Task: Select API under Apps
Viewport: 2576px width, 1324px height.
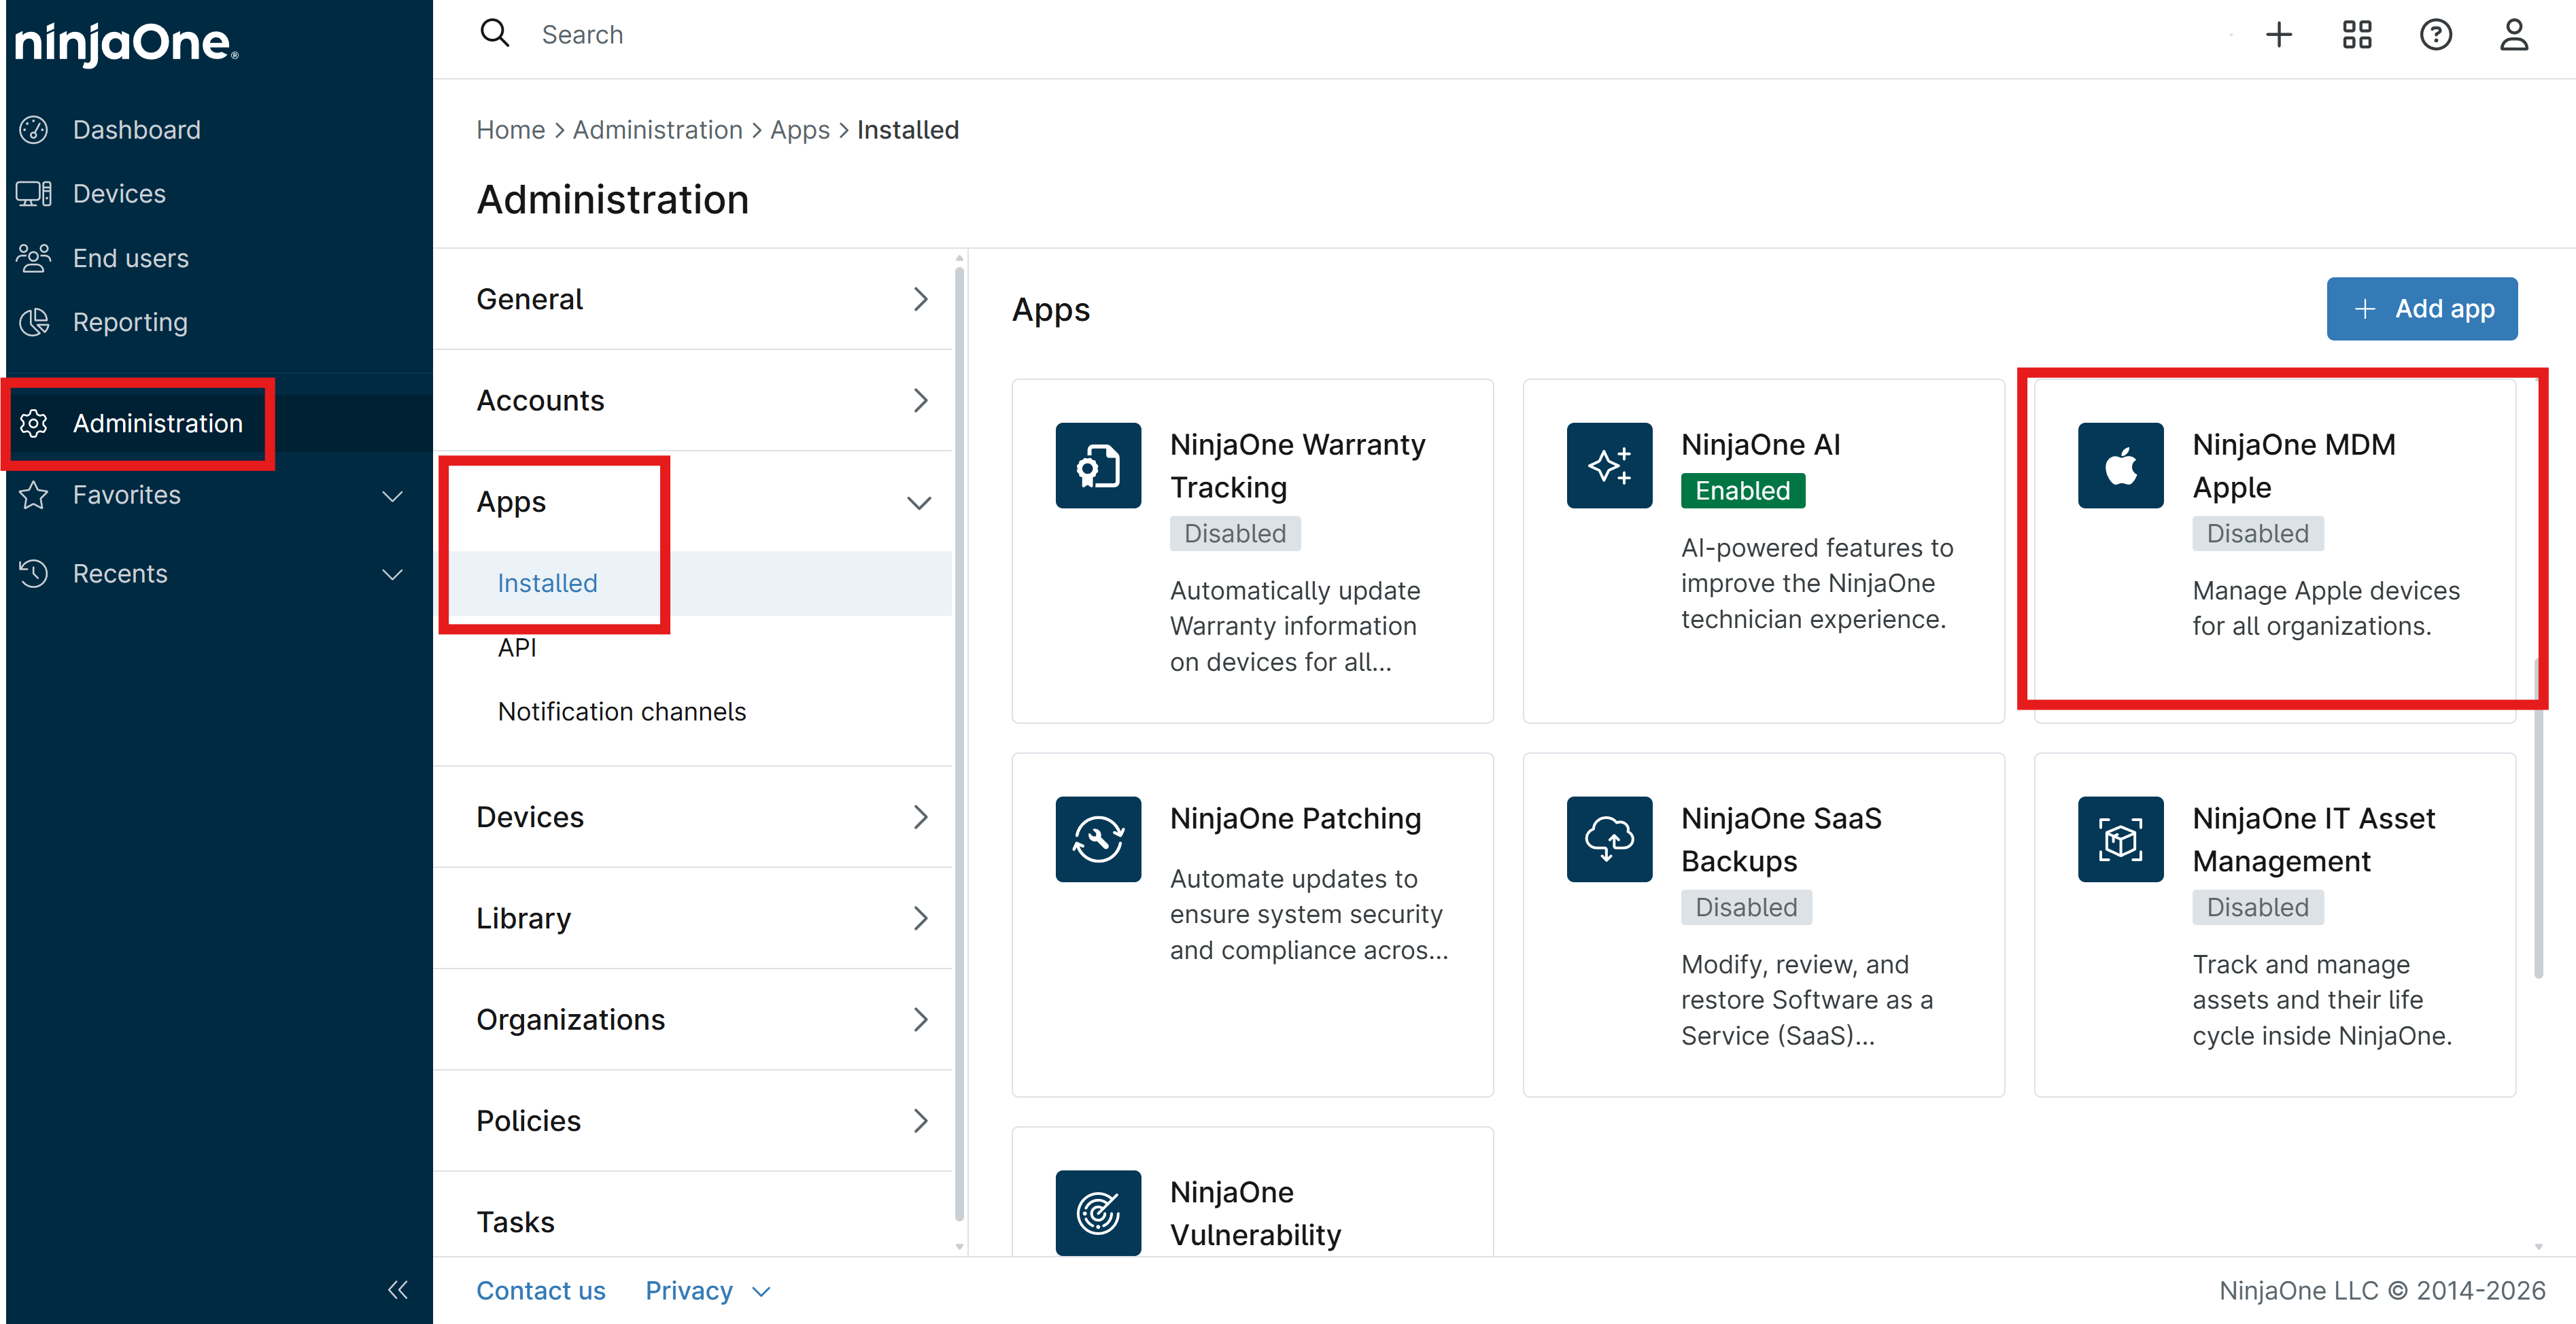Action: pyautogui.click(x=517, y=647)
